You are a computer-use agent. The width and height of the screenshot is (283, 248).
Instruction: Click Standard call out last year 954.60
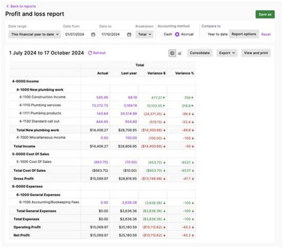(x=131, y=122)
